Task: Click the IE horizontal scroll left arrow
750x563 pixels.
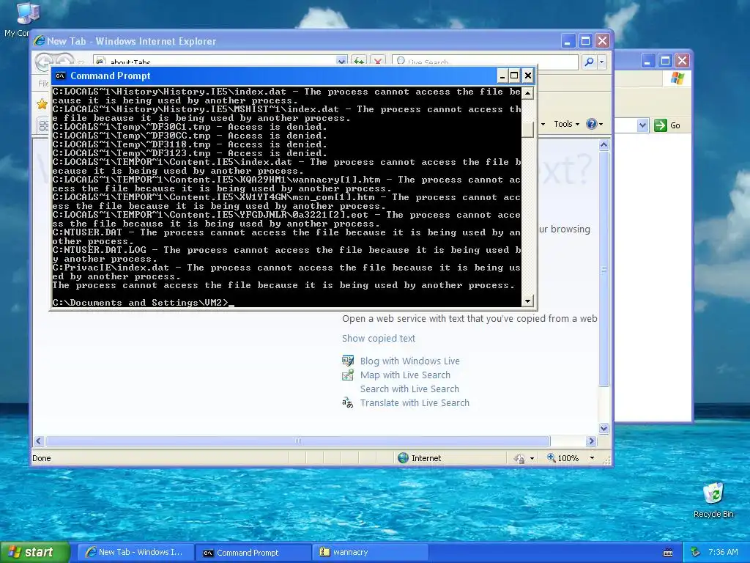Action: (x=39, y=441)
